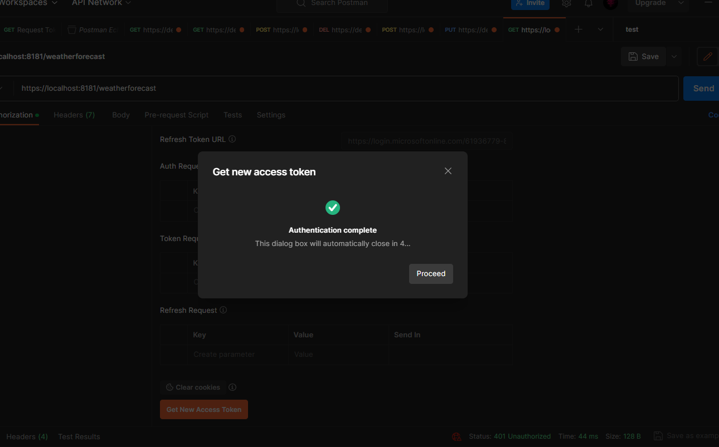Viewport: 719px width, 447px height.
Task: Close the Get new access token dialog
Action: [448, 171]
